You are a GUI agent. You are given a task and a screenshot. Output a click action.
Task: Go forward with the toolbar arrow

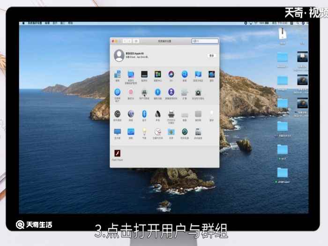click(x=129, y=41)
